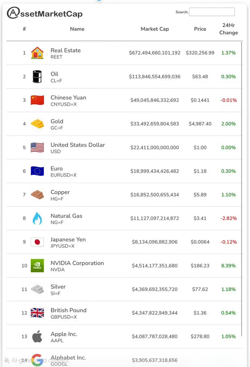Open the United States Dollar name link
Image resolution: width=250 pixels, height=367 pixels.
(x=78, y=145)
